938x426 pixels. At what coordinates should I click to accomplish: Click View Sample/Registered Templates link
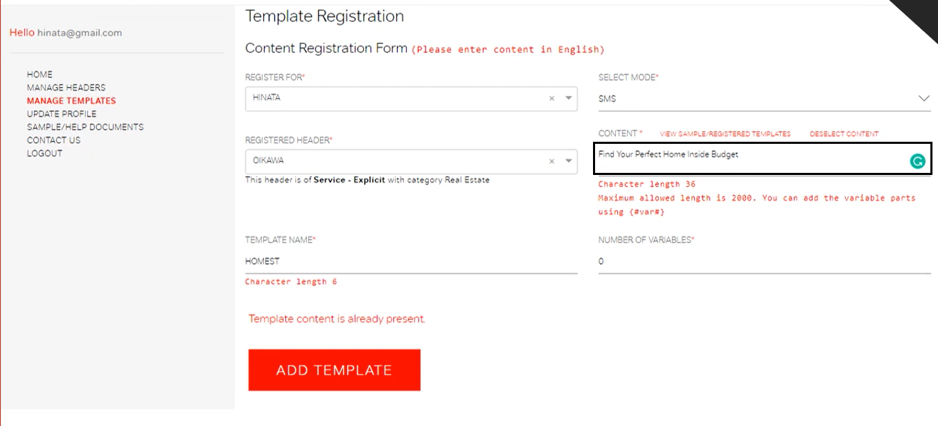click(x=725, y=134)
